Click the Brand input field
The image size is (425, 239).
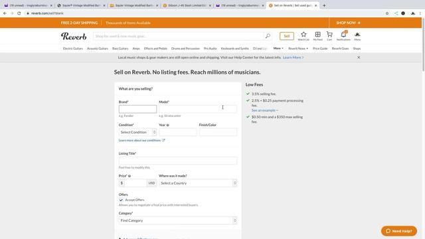click(137, 109)
